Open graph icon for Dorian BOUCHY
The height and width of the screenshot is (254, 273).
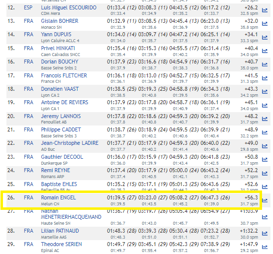pos(265,64)
